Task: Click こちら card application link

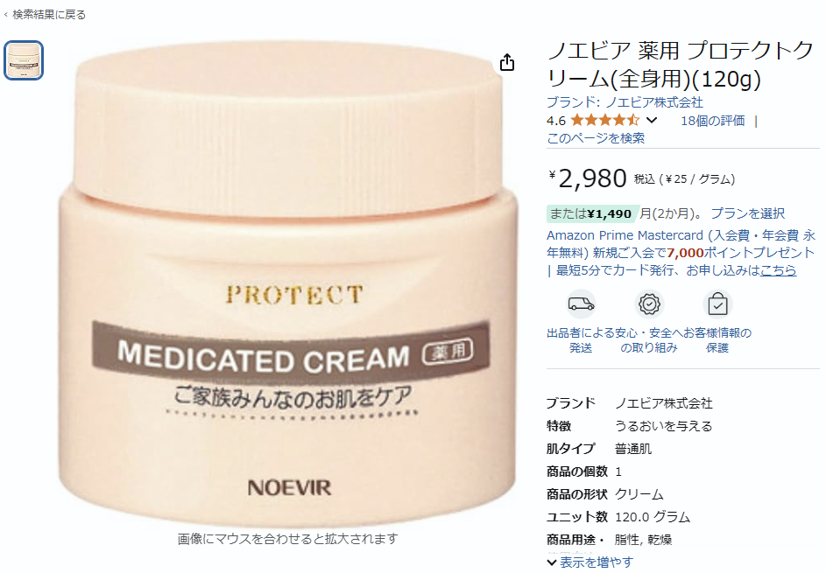Action: click(778, 270)
